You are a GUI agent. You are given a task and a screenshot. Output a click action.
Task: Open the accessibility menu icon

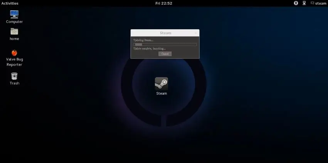296,3
